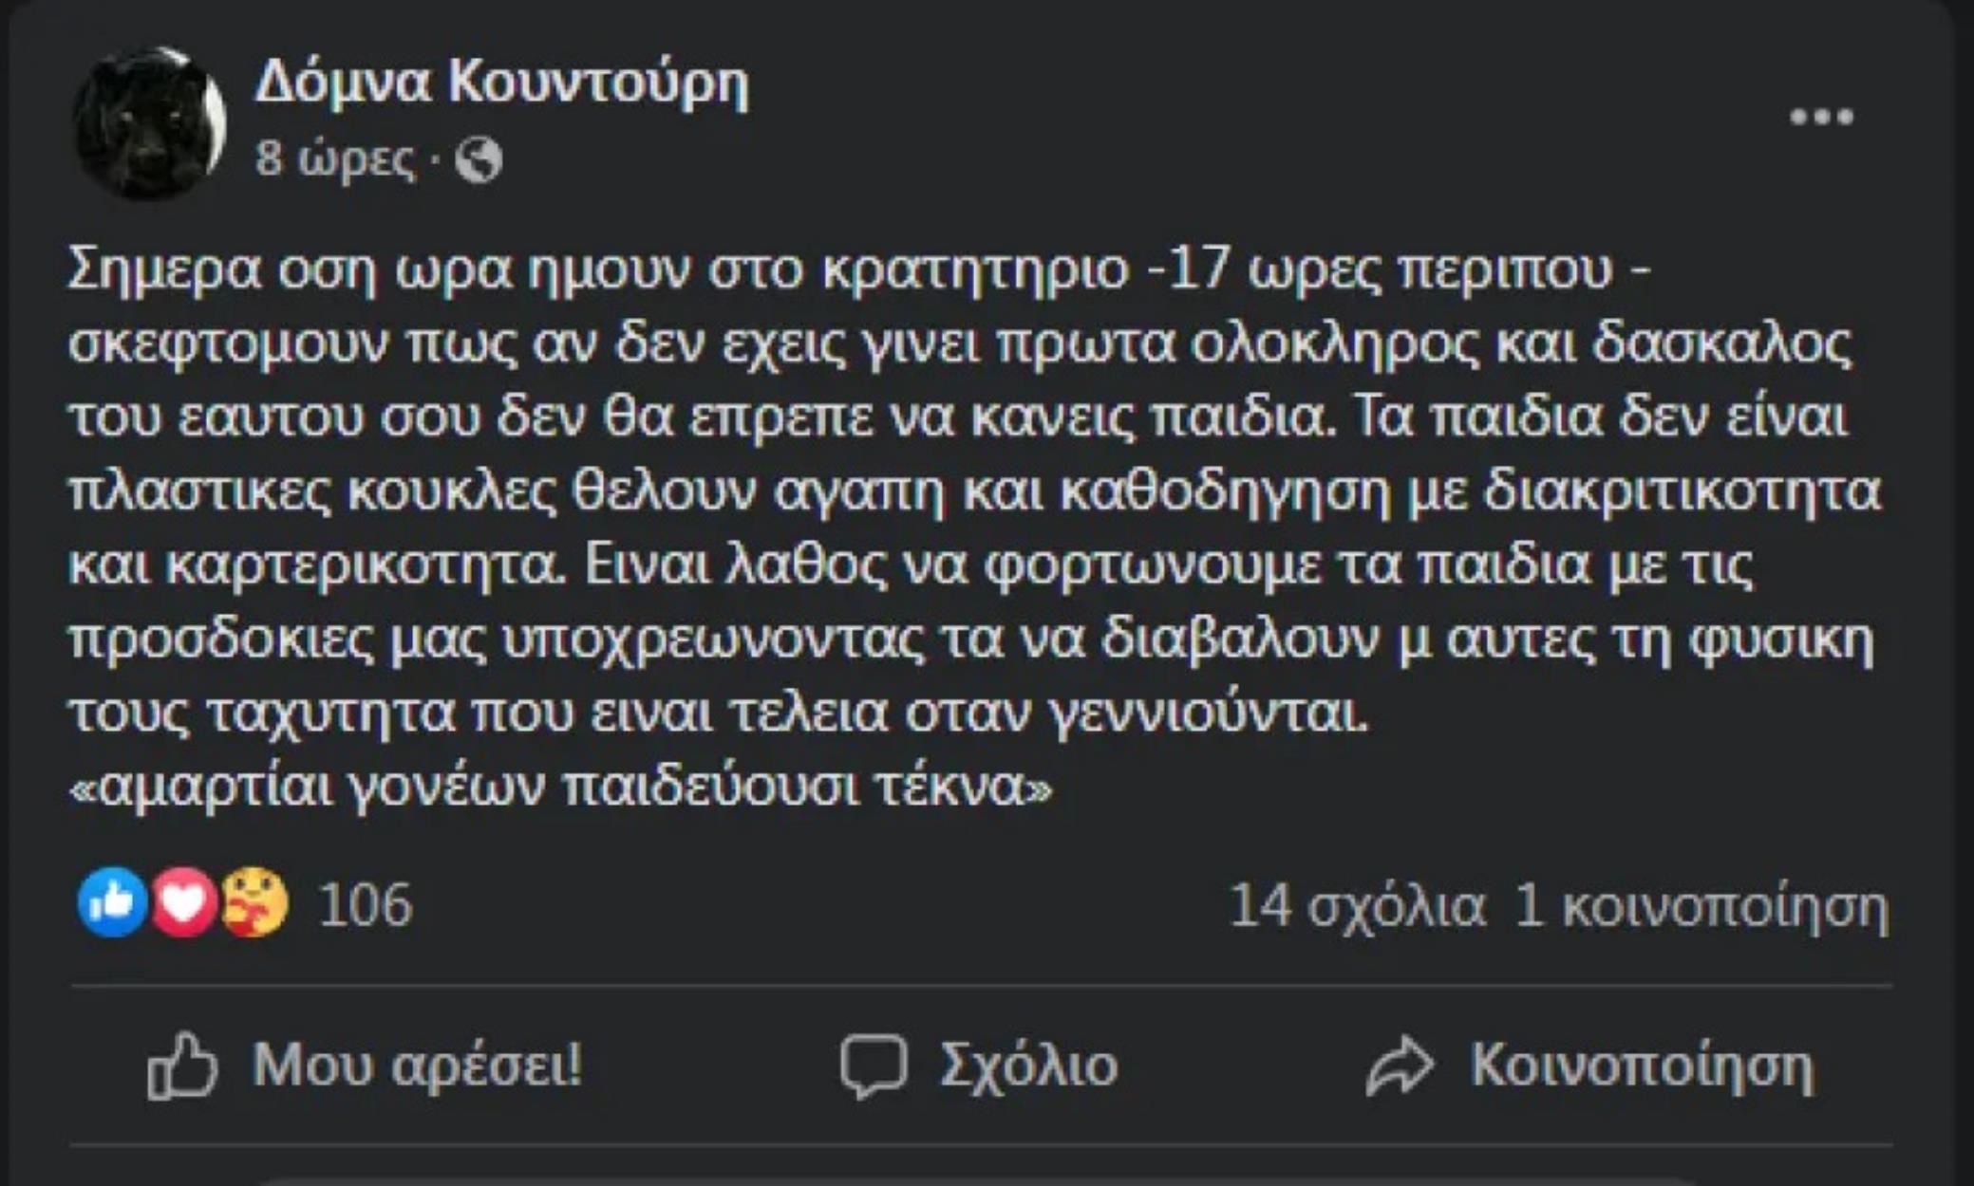Click the 8 ώρες timestamp
The image size is (1974, 1186).
click(x=334, y=158)
